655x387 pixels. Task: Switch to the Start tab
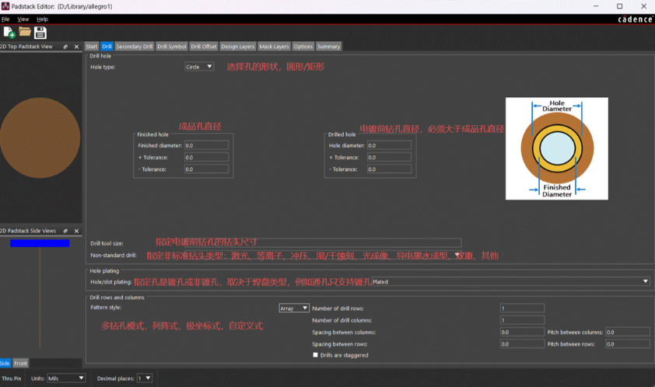coord(92,47)
